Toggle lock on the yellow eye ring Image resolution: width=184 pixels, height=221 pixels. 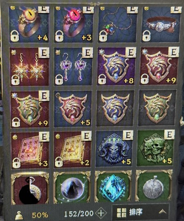click(x=15, y=36)
